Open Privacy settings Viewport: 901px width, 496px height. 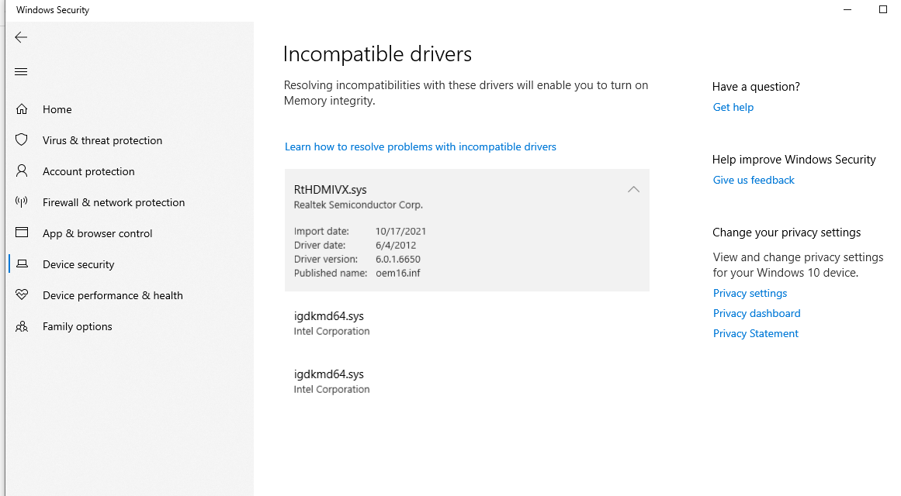tap(750, 293)
